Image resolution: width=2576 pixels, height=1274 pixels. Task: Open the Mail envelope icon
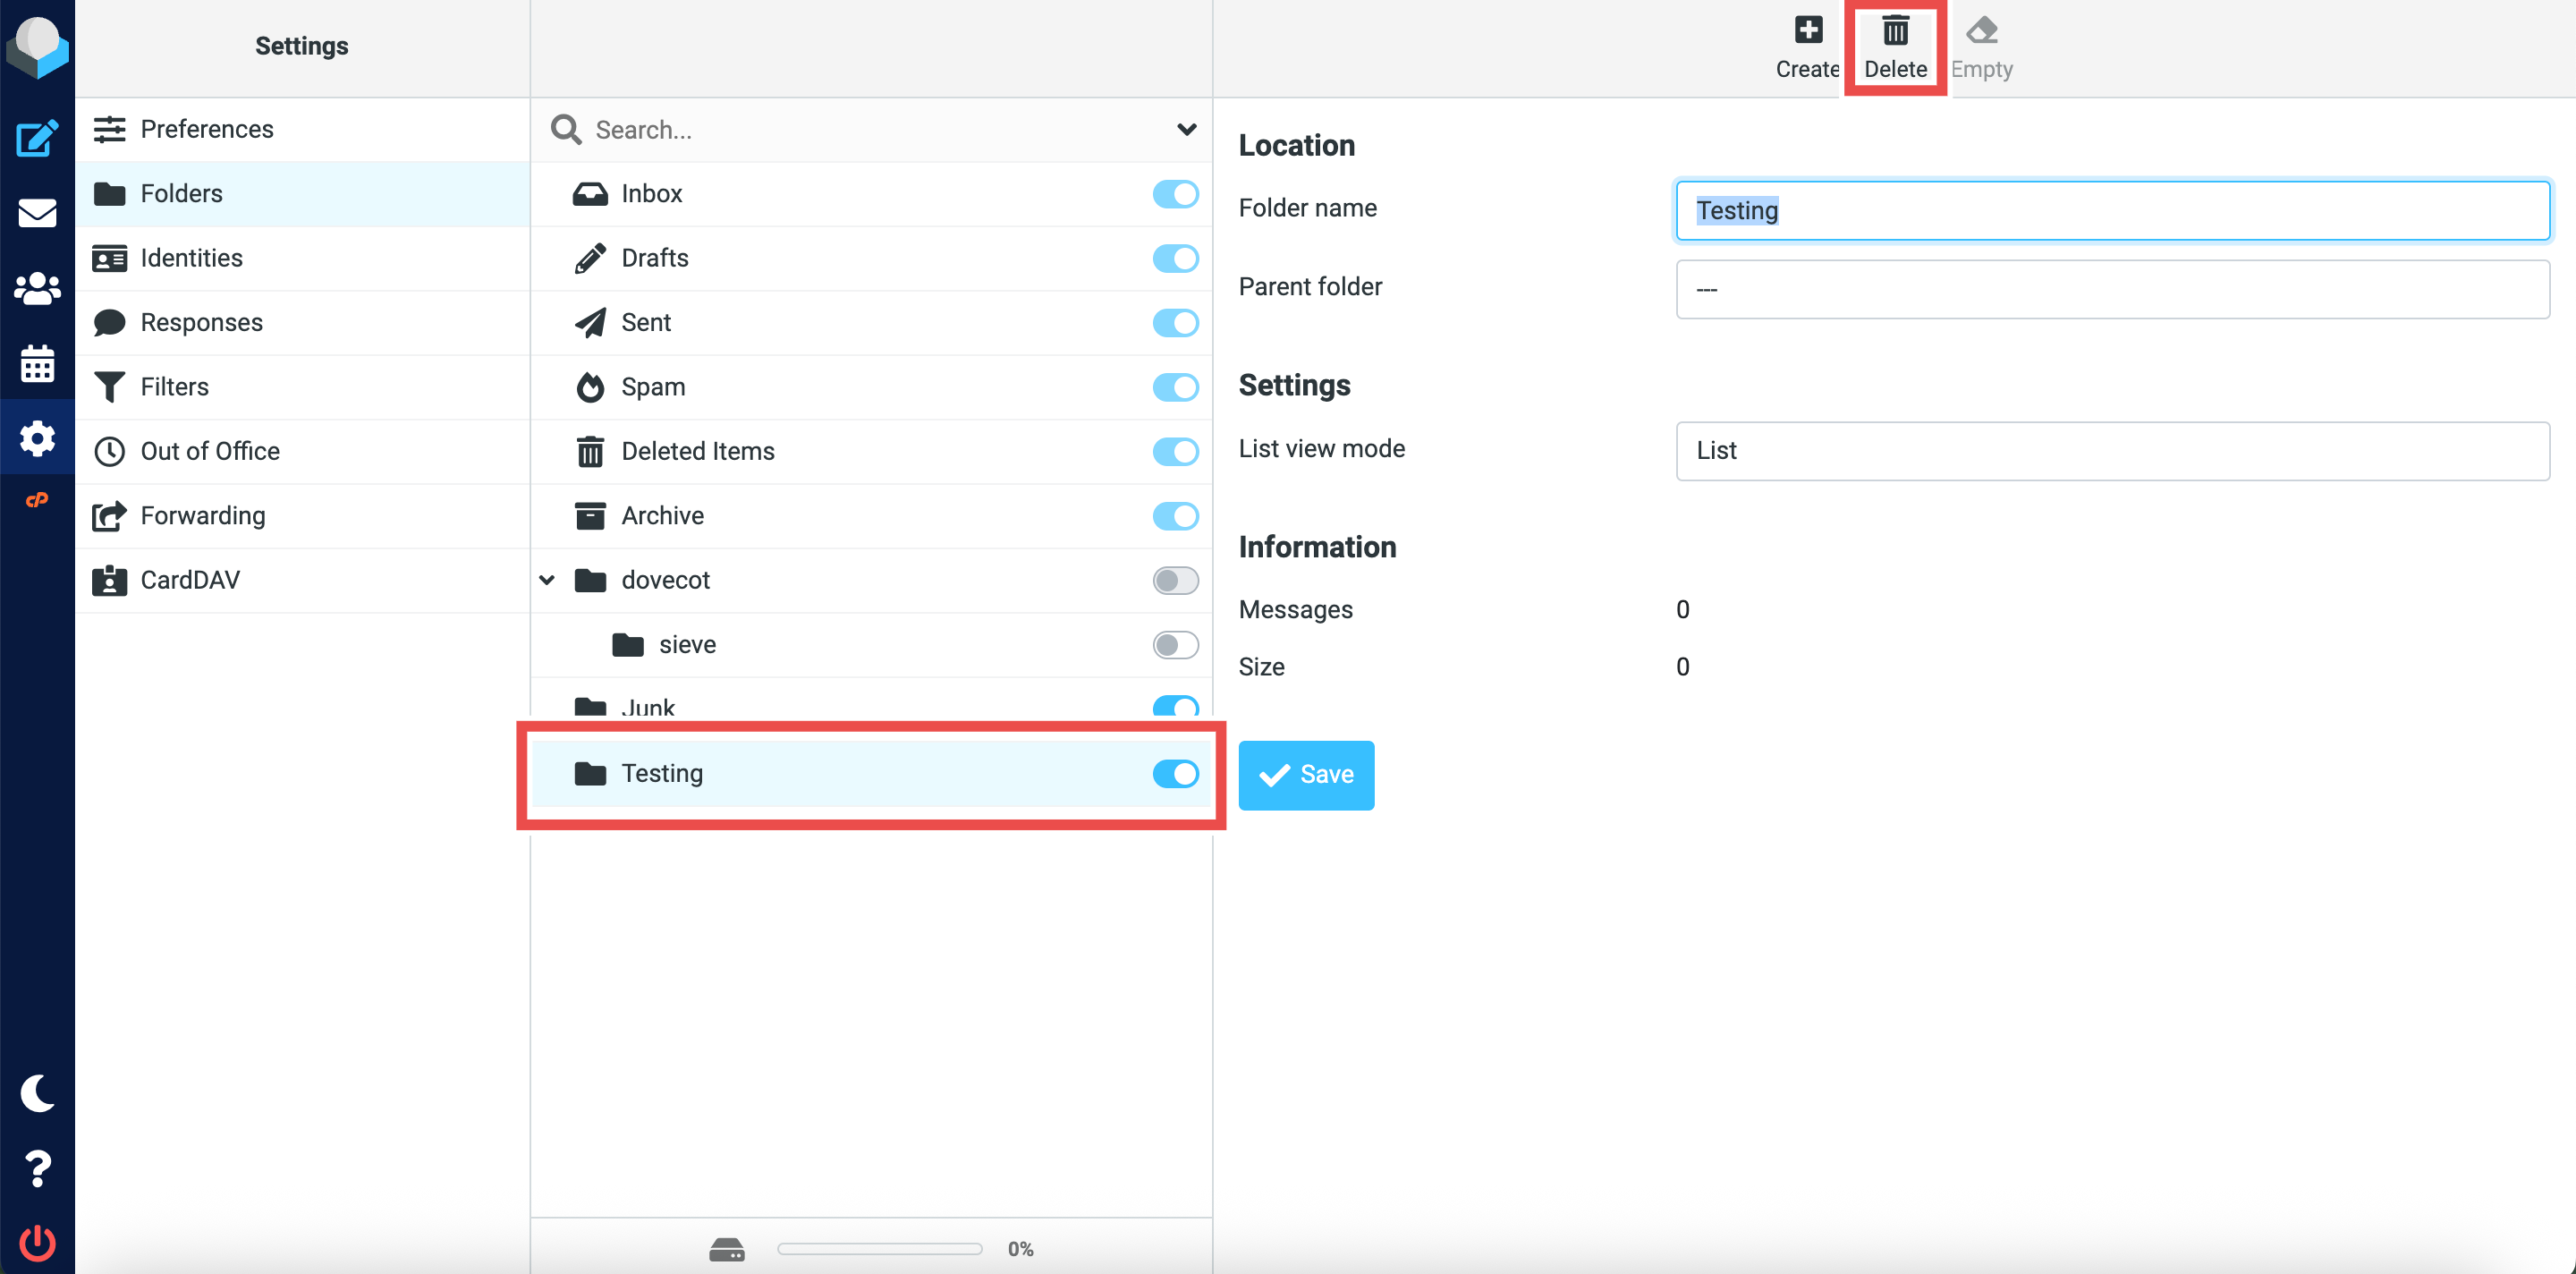37,213
